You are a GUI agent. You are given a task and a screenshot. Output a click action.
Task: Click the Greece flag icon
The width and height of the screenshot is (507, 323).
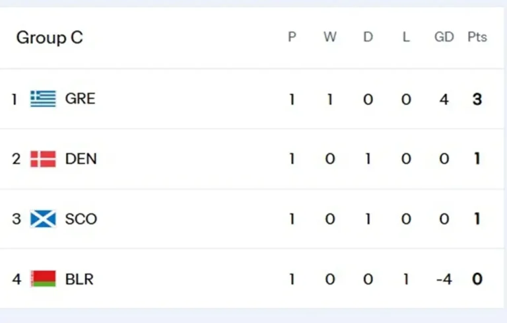coord(43,99)
